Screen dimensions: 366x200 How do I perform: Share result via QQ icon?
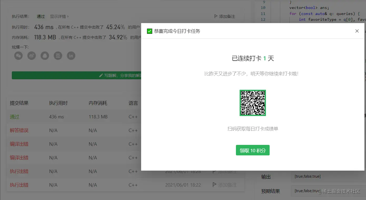coord(45,56)
